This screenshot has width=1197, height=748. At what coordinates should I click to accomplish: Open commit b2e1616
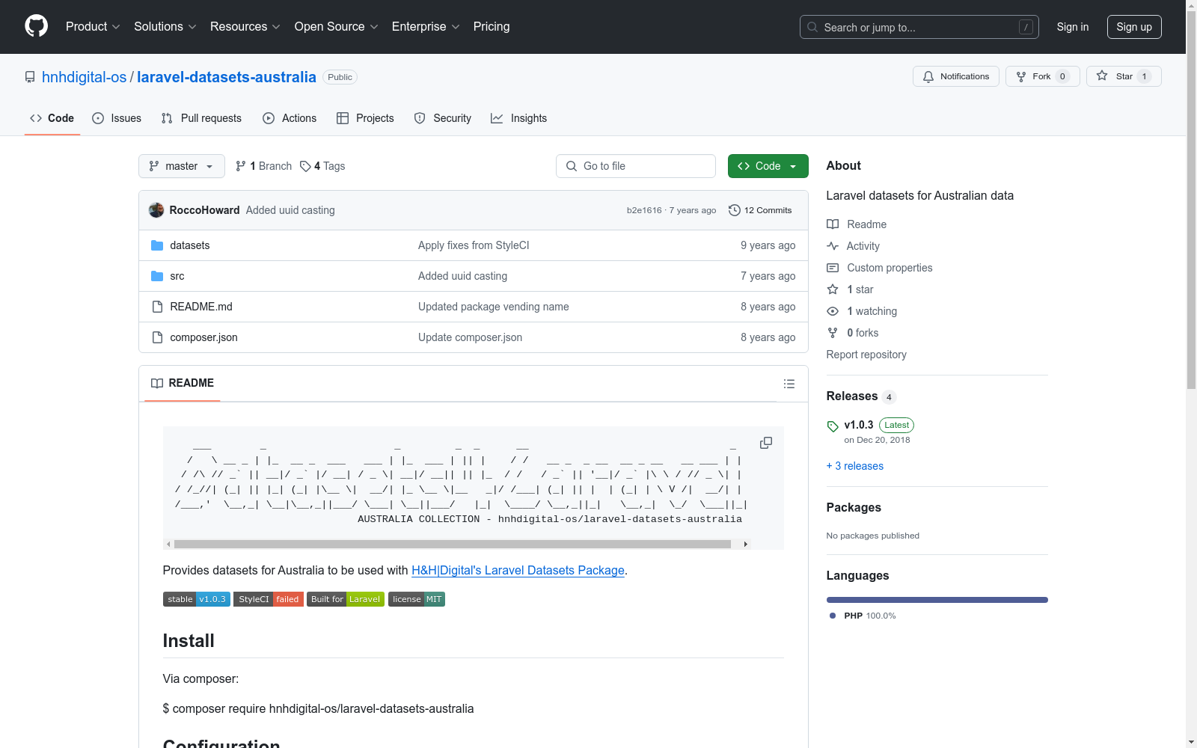(x=644, y=210)
